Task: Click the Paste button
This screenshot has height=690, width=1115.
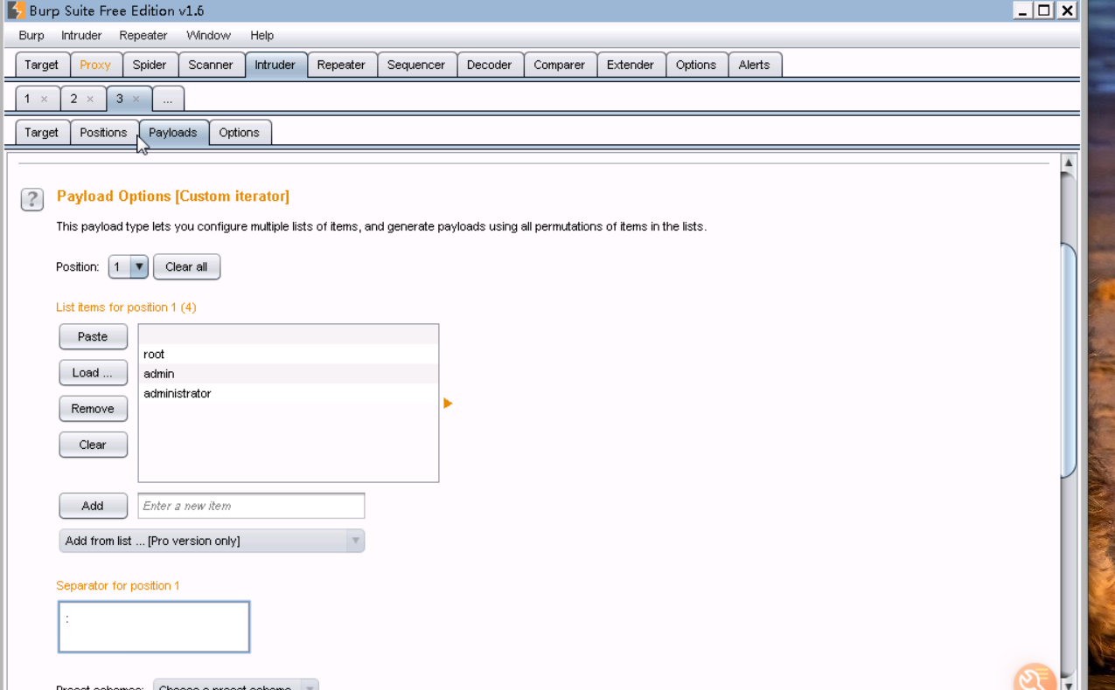Action: (x=93, y=336)
